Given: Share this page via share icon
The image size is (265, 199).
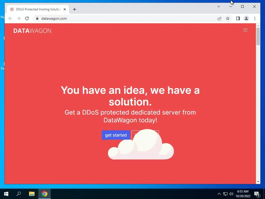Looking at the screenshot, I should [x=219, y=18].
